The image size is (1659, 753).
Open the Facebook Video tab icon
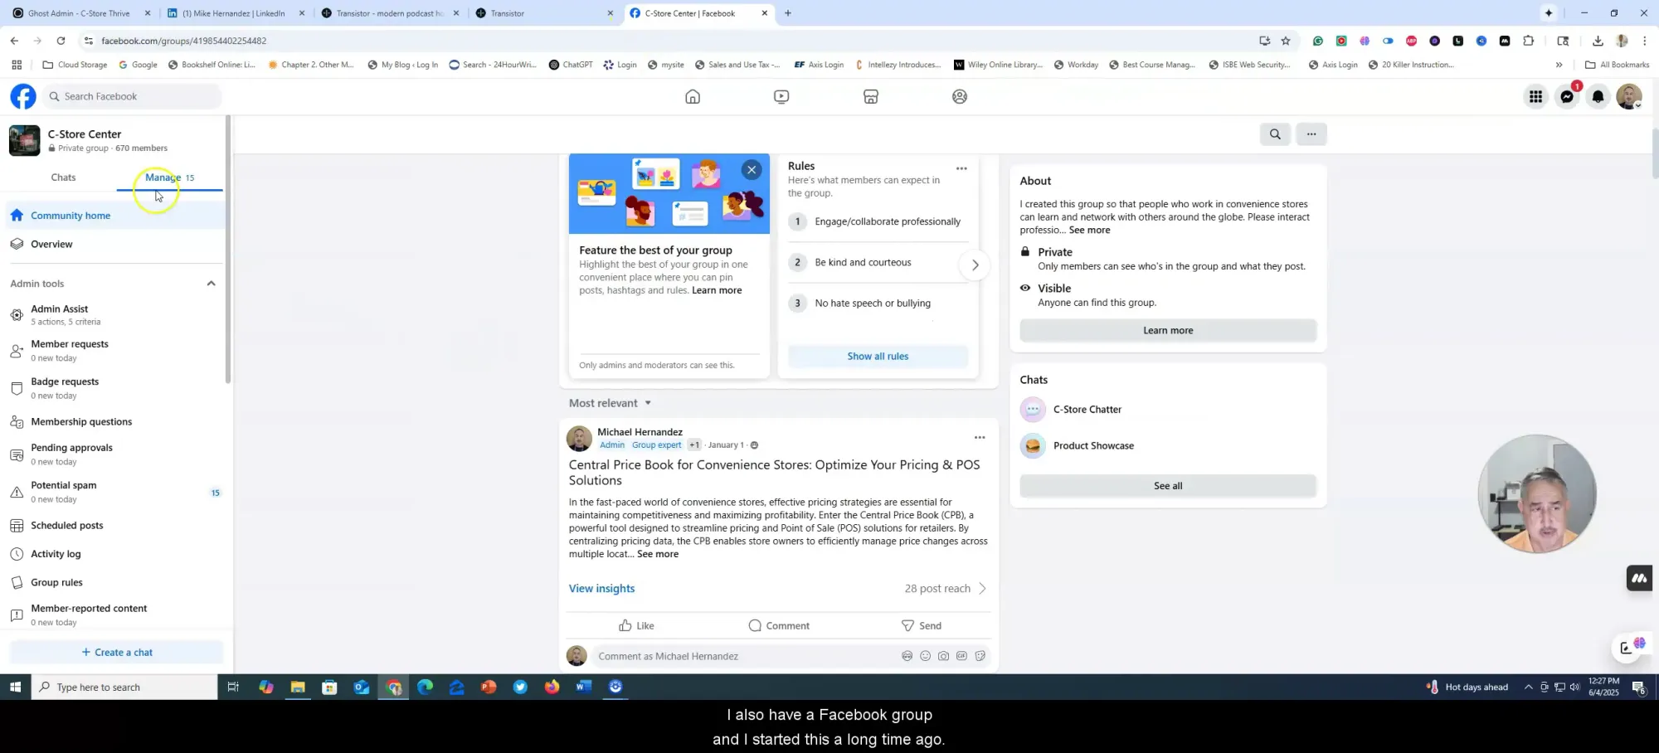tap(781, 97)
